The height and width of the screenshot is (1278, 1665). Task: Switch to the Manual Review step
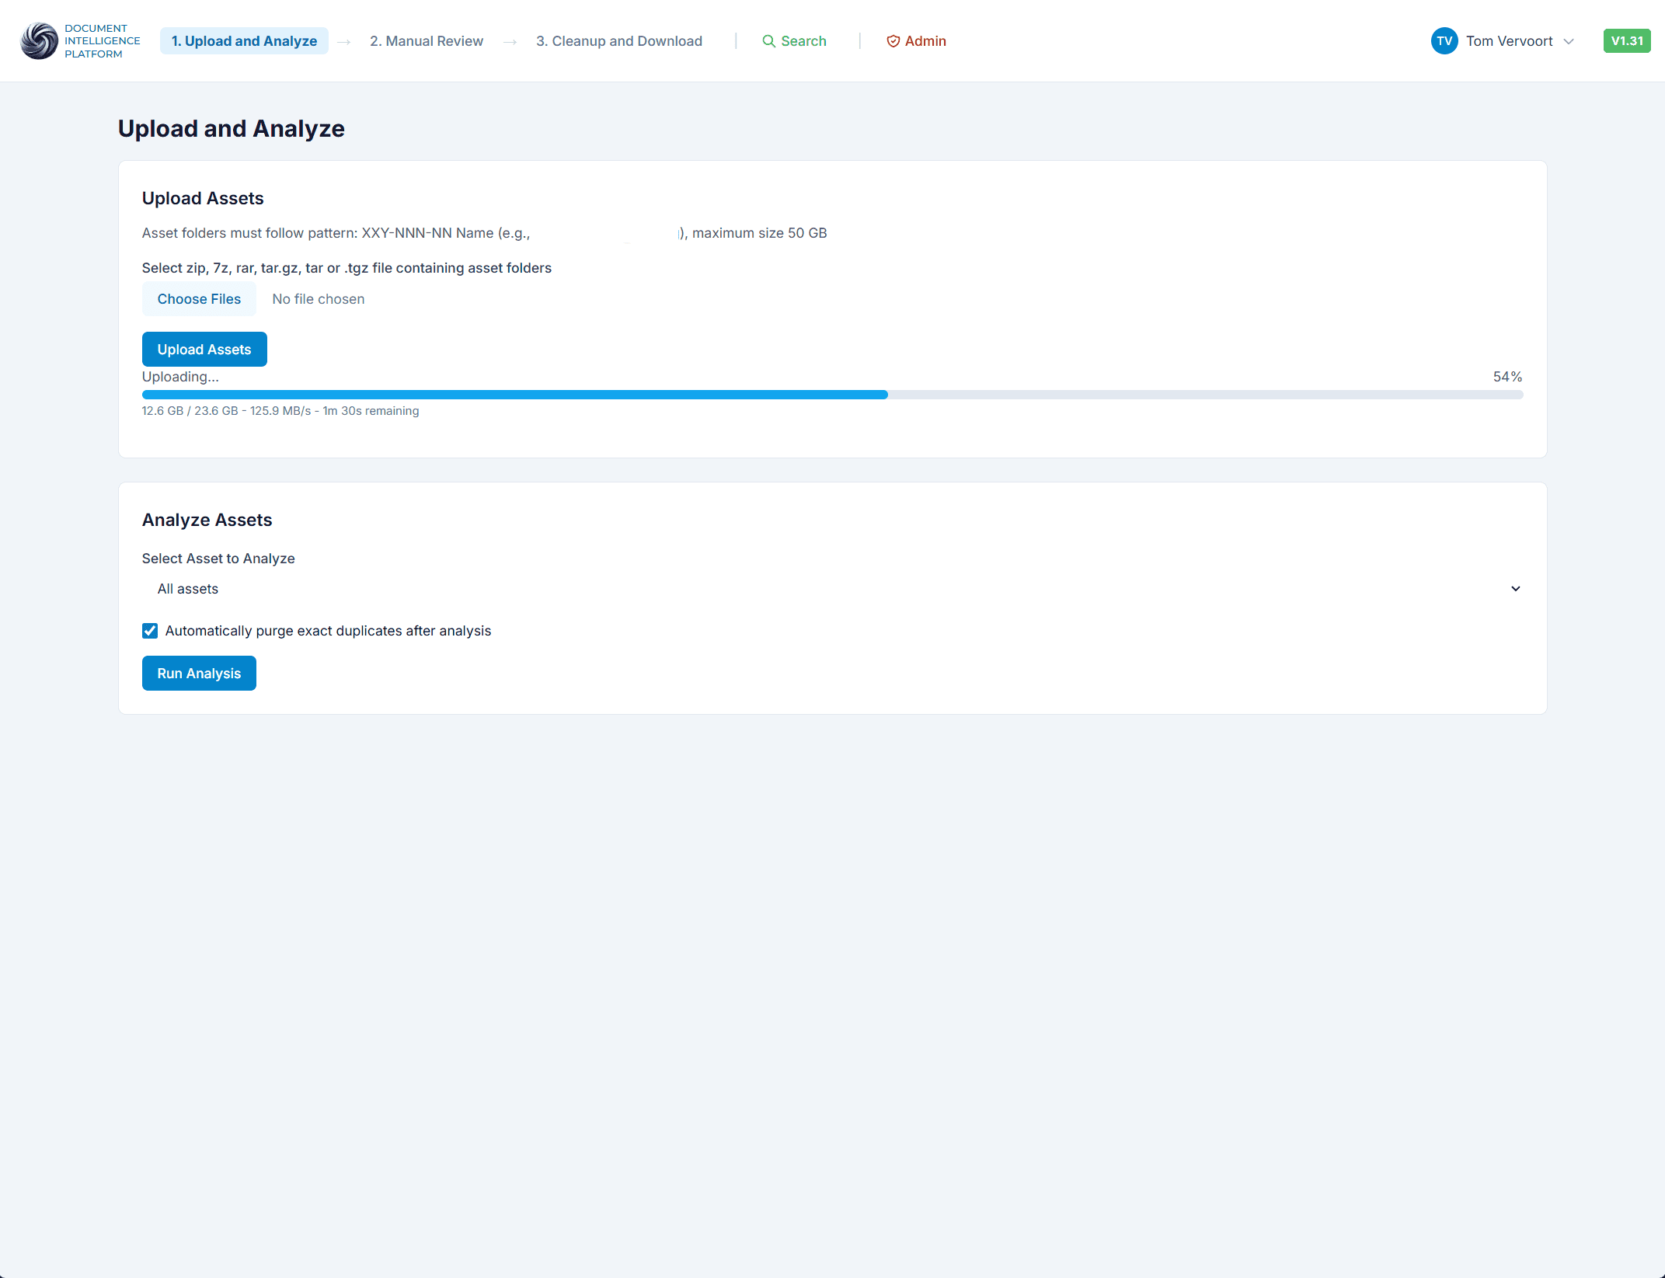(426, 40)
